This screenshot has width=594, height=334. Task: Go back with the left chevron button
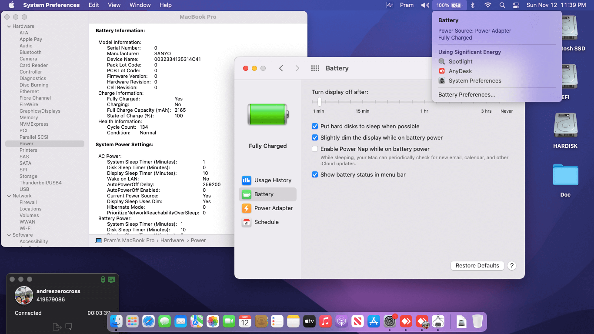pyautogui.click(x=281, y=68)
